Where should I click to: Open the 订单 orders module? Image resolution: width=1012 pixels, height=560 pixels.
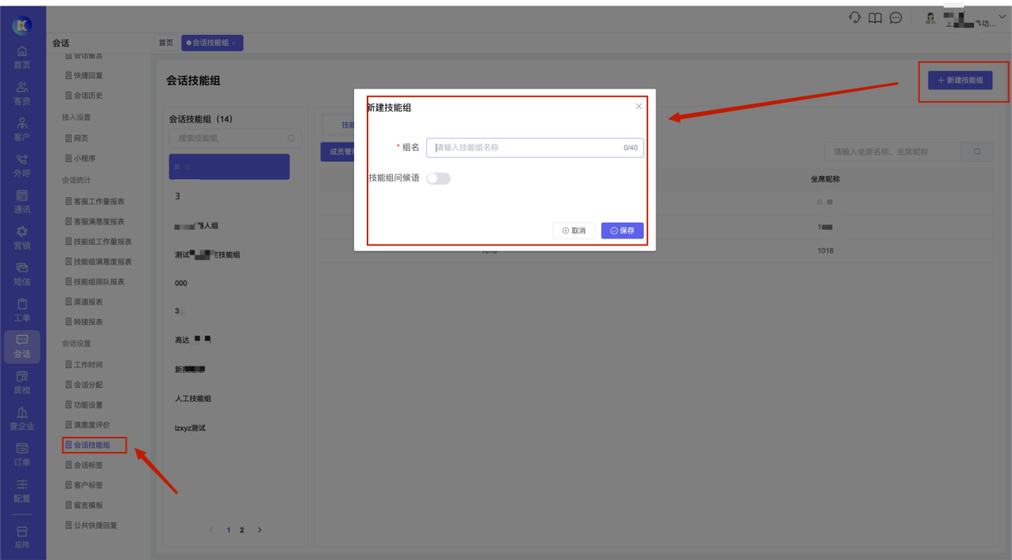(22, 455)
